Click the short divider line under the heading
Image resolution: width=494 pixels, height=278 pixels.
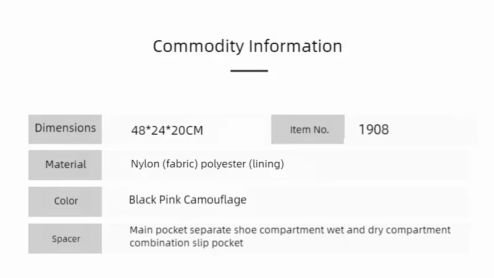(249, 71)
